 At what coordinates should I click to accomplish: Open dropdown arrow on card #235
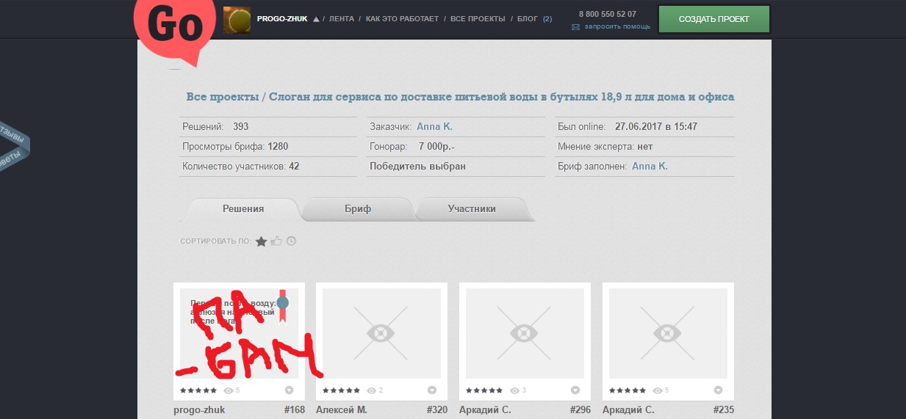coord(719,390)
